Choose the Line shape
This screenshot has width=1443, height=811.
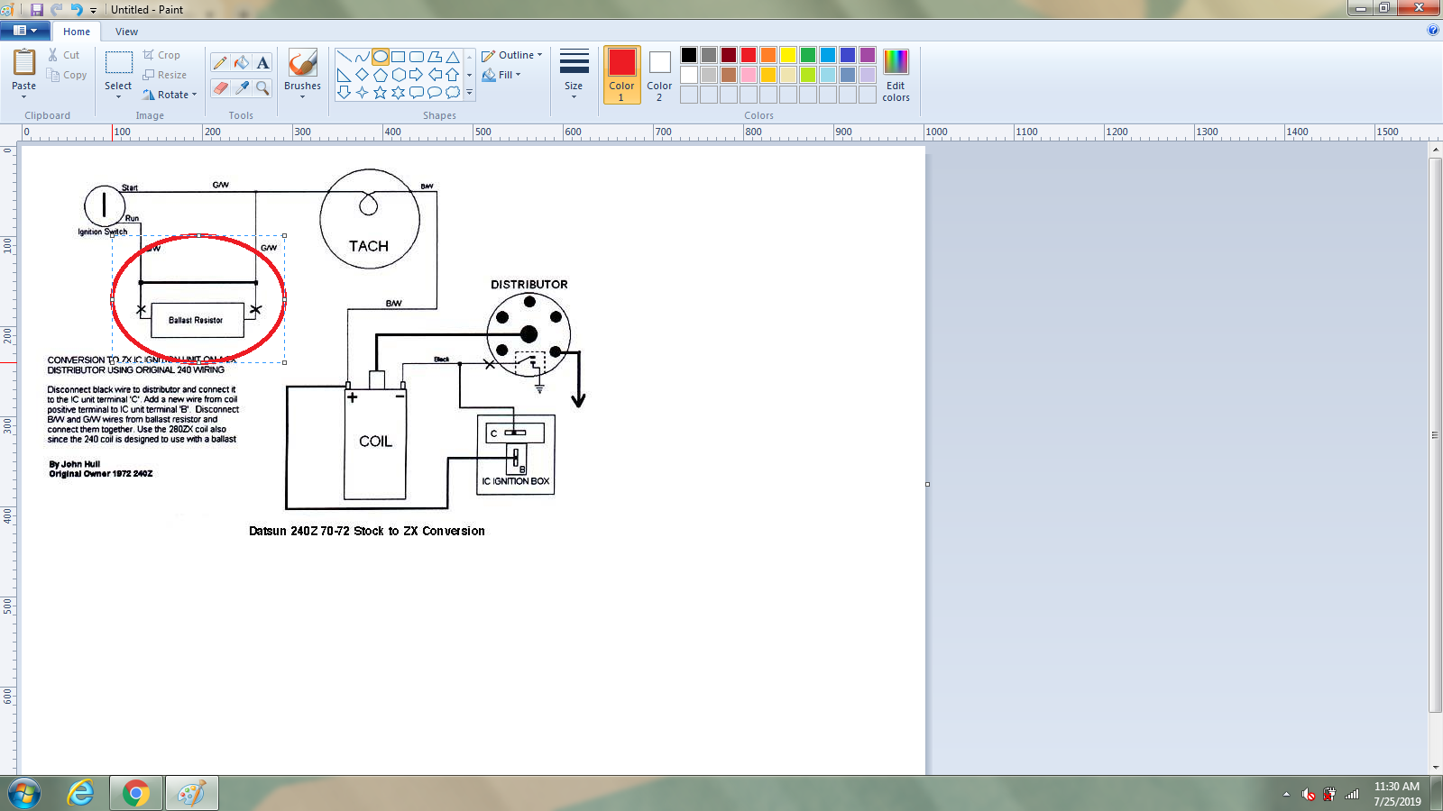pos(344,57)
